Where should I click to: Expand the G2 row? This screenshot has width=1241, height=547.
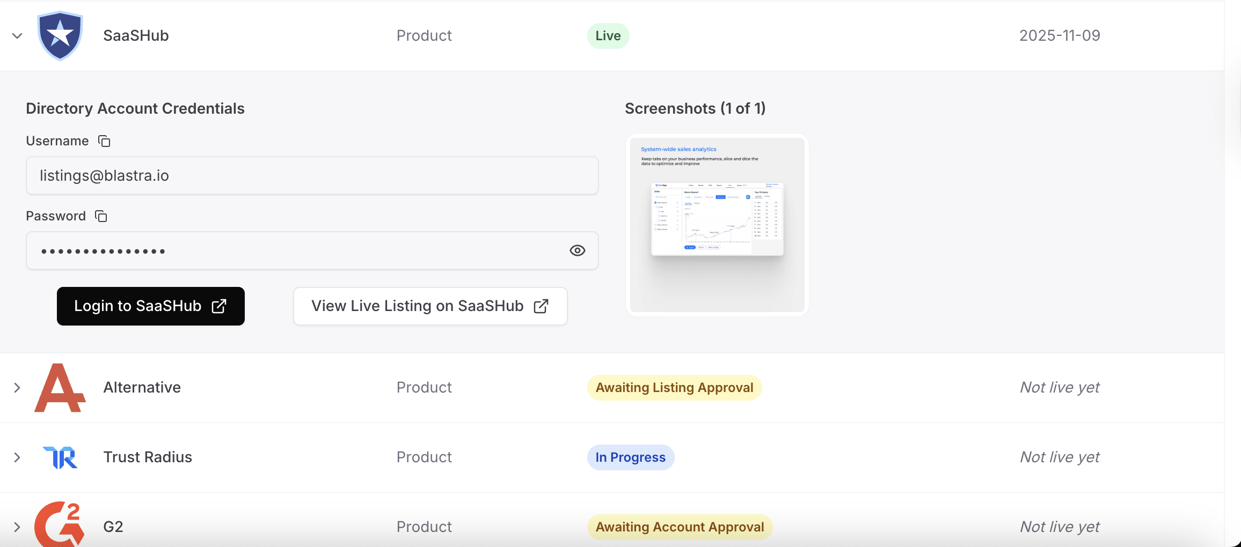17,527
